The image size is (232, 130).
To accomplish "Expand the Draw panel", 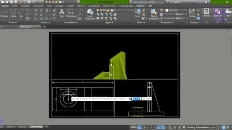I will click(13, 22).
